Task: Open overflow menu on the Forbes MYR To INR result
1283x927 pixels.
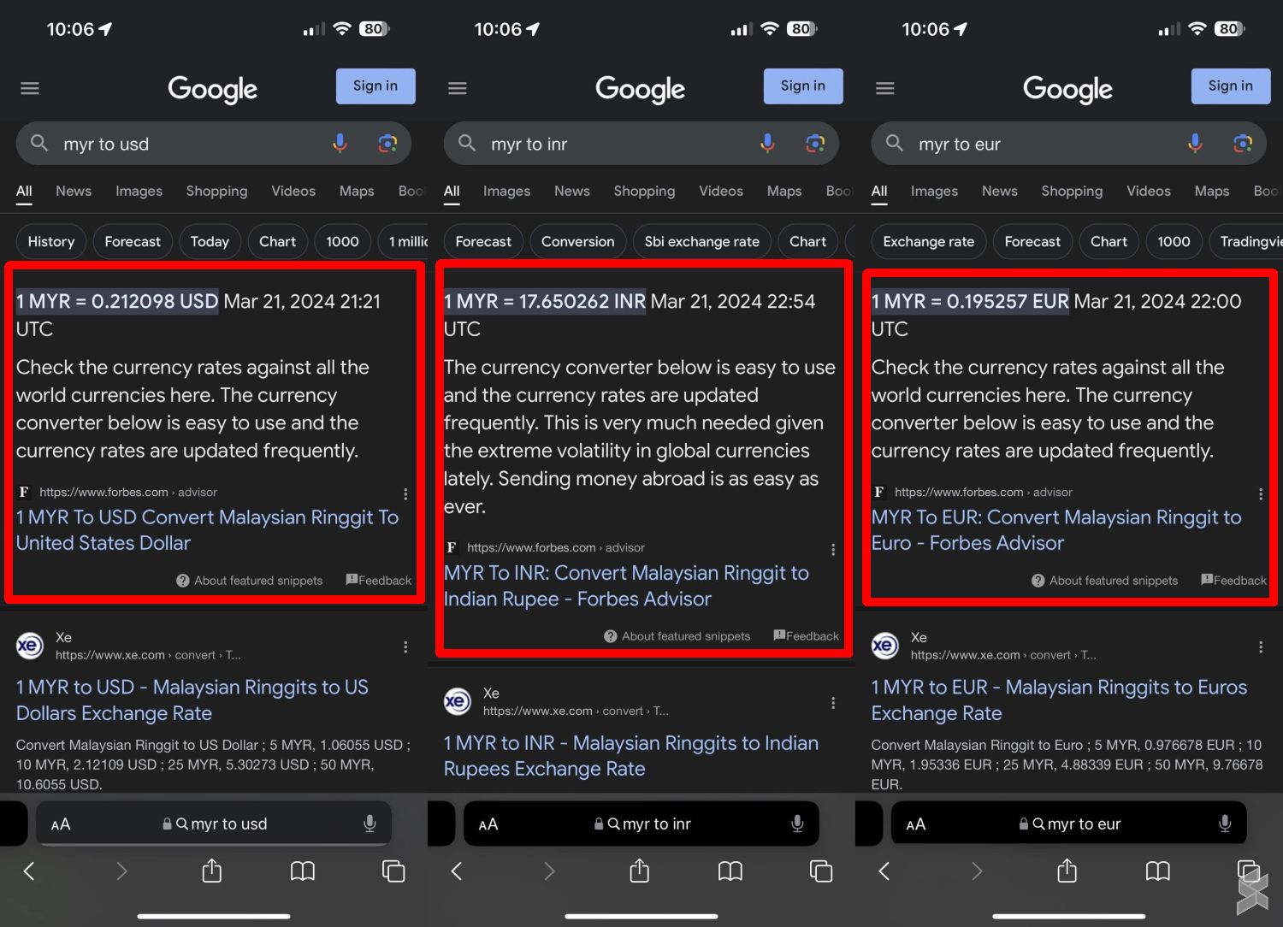Action: pos(832,548)
